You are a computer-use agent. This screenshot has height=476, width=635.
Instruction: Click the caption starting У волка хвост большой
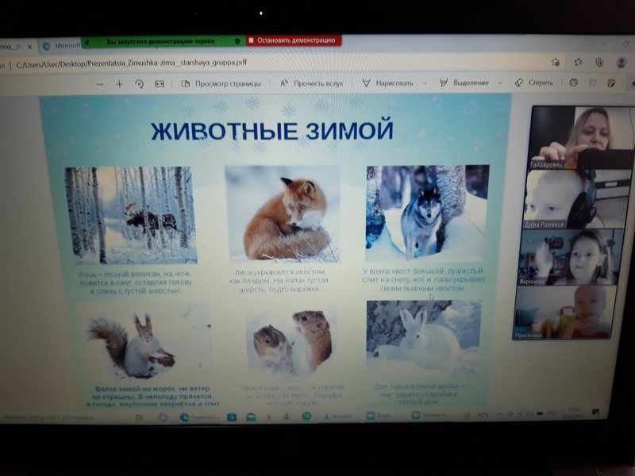(424, 279)
